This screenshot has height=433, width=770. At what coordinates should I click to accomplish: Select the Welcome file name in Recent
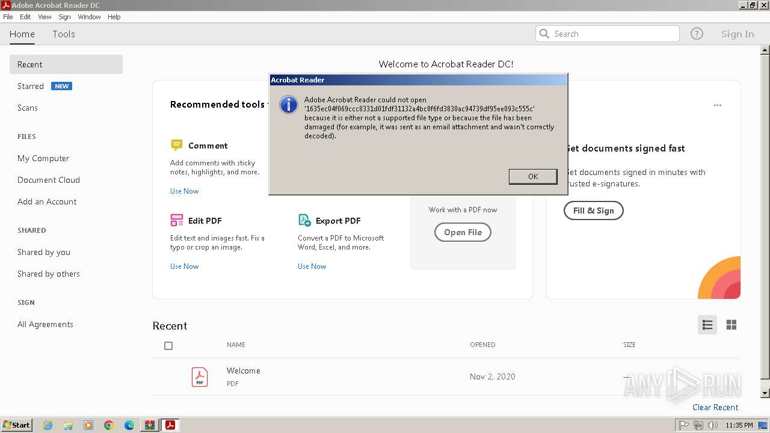click(244, 370)
